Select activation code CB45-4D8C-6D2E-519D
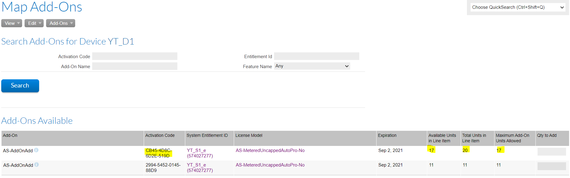This screenshot has width=570, height=178. [159, 153]
